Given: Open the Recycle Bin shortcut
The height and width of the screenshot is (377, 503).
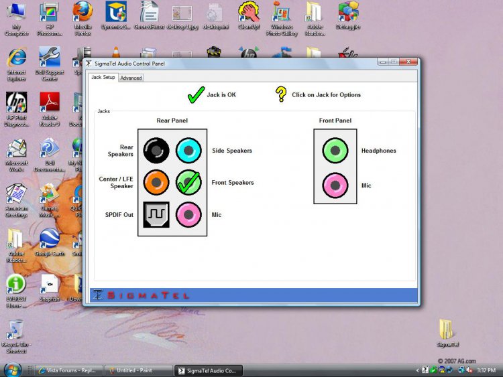Looking at the screenshot, I should point(16,336).
